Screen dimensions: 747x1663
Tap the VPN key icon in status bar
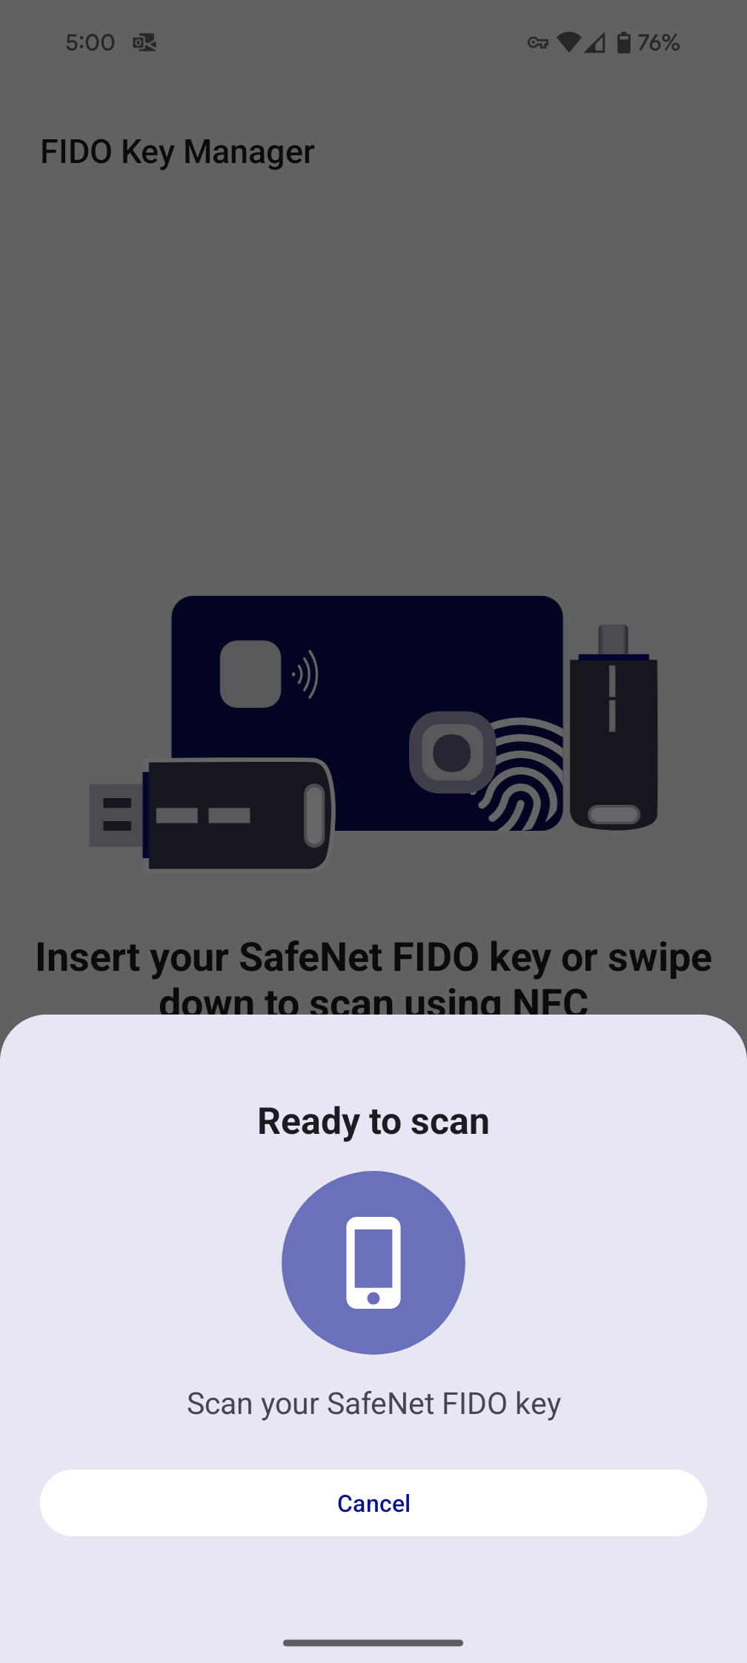538,43
